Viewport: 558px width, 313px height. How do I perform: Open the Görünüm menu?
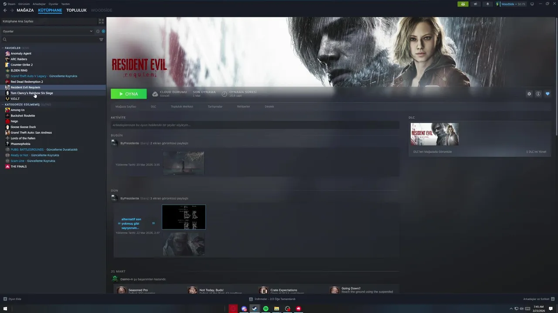click(24, 4)
